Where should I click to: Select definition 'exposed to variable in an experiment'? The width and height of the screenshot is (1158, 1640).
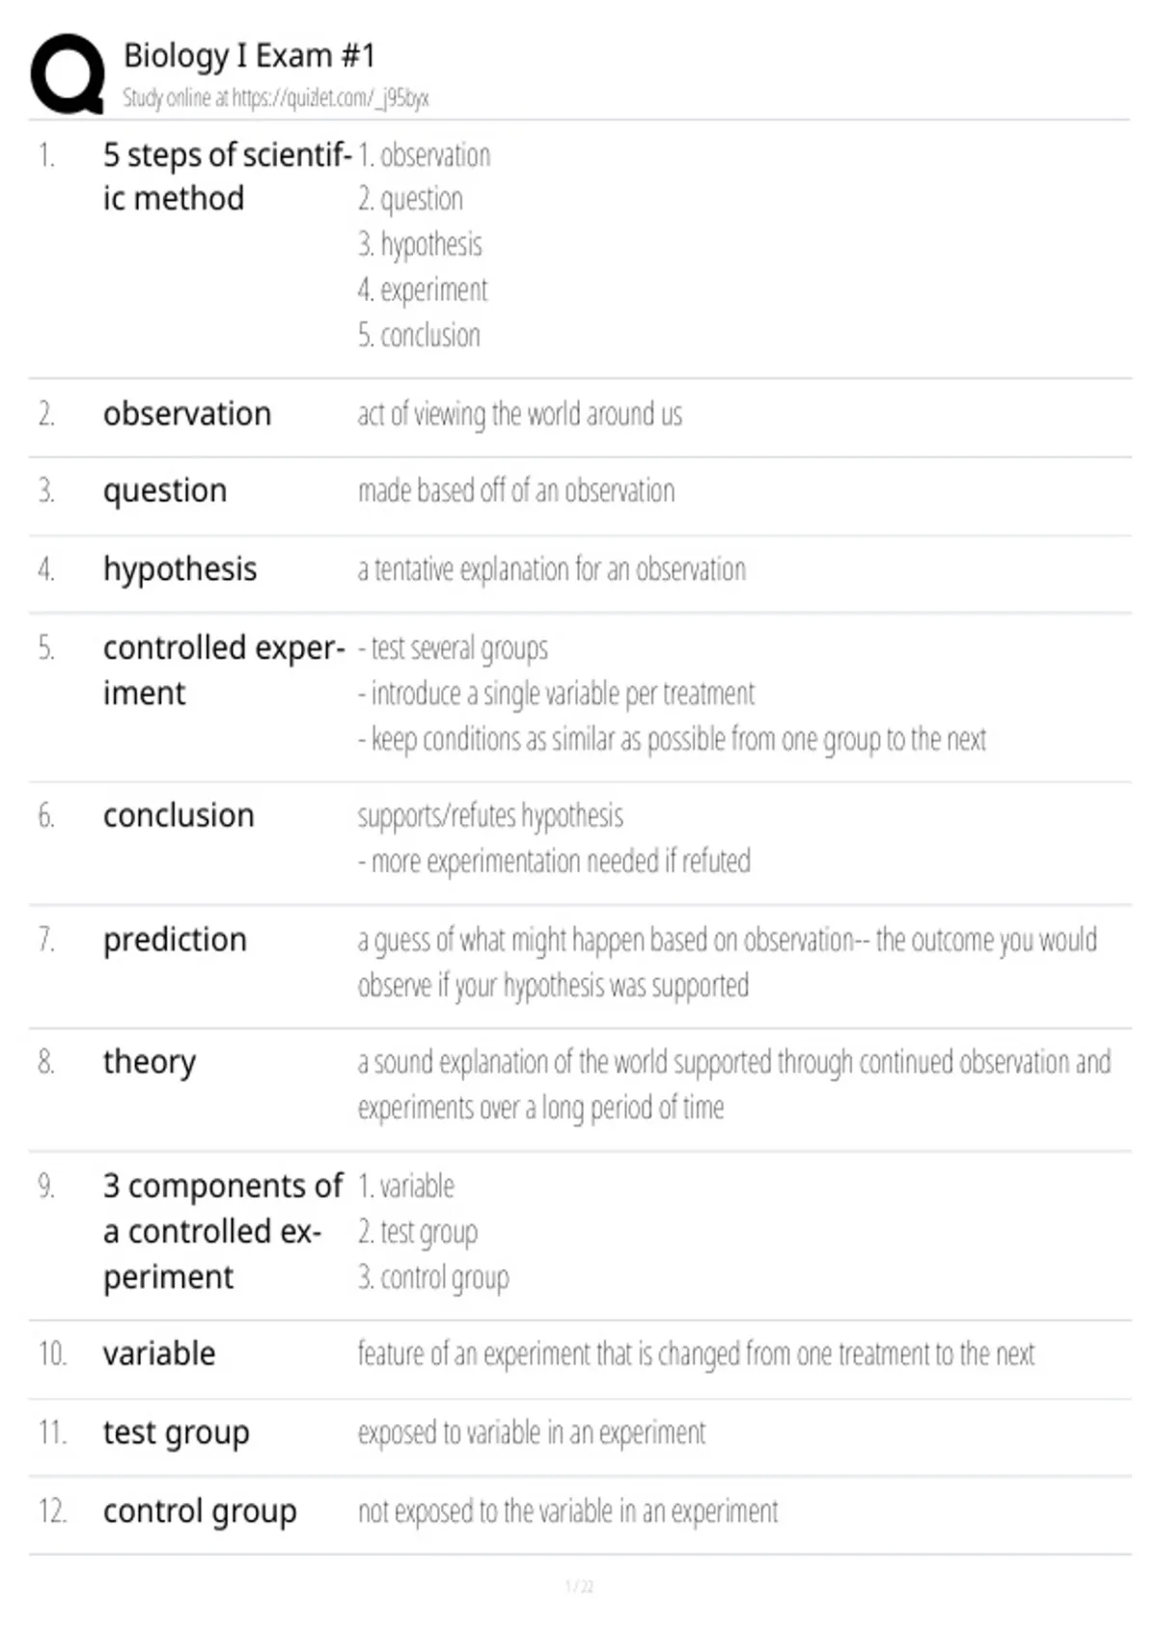(x=532, y=1434)
